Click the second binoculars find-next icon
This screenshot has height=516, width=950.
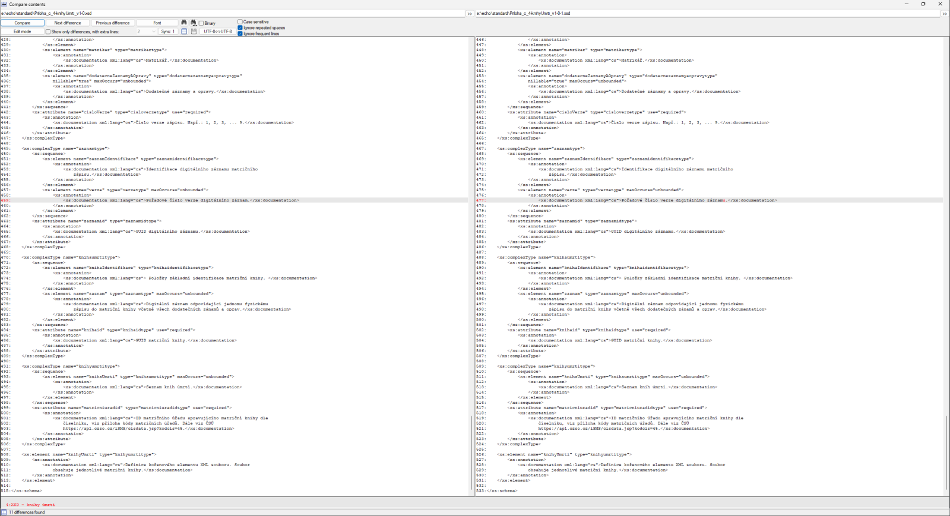pos(193,23)
